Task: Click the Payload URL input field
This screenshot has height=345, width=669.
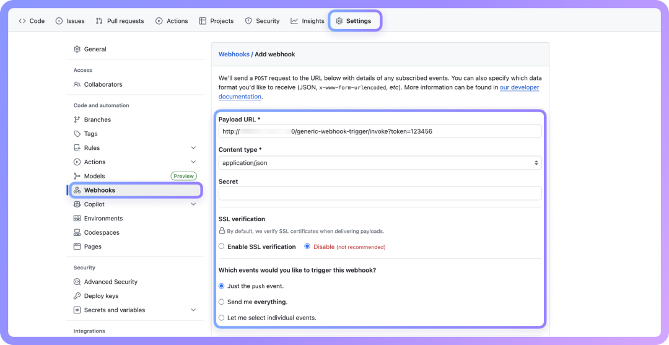Action: [380, 131]
